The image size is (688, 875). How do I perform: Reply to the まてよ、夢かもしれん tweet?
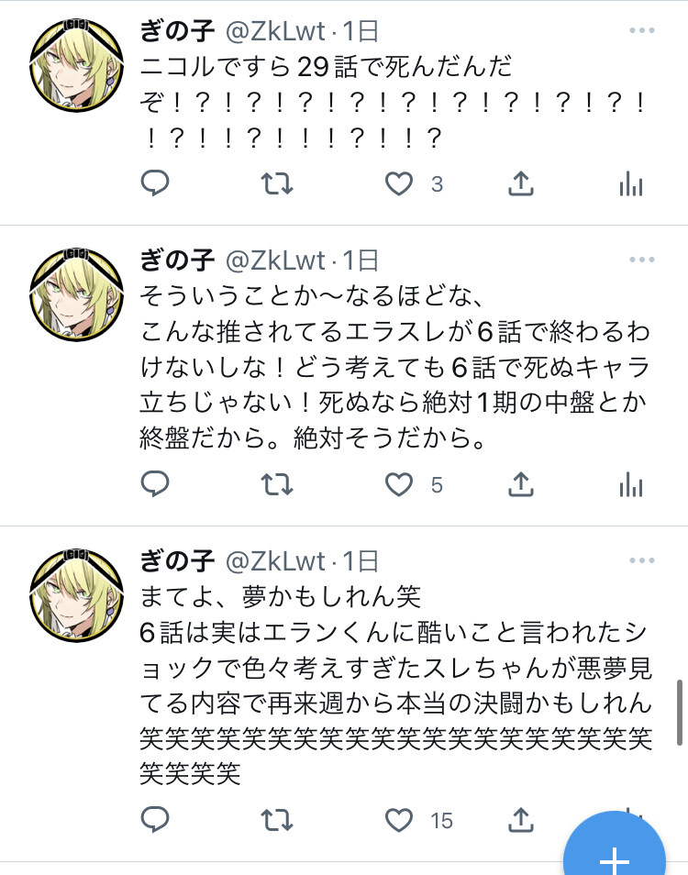(x=154, y=820)
